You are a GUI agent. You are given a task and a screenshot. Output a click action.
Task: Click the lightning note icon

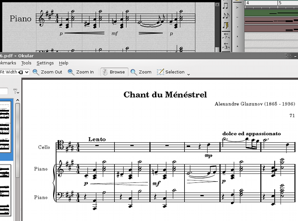coord(225,25)
